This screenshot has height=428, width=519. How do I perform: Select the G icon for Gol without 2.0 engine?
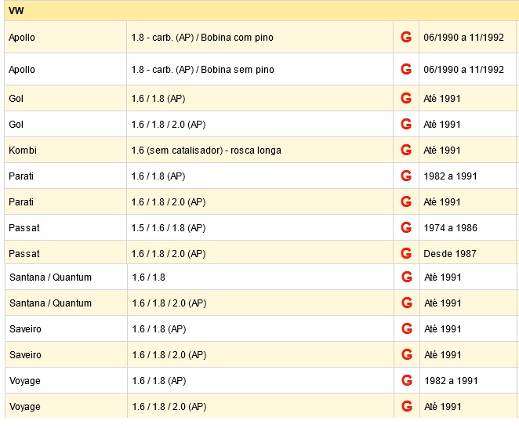pyautogui.click(x=406, y=98)
